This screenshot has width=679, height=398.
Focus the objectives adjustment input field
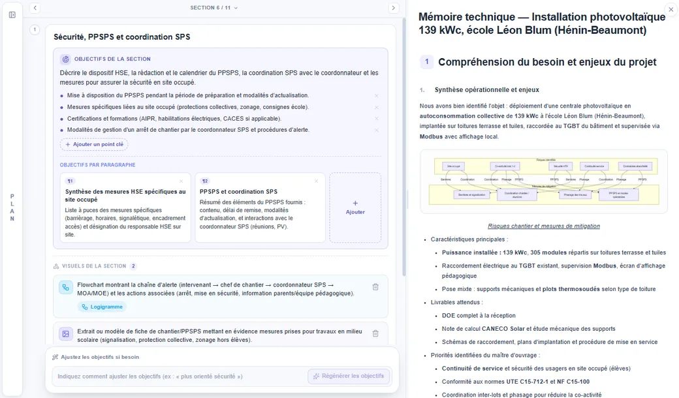point(180,376)
